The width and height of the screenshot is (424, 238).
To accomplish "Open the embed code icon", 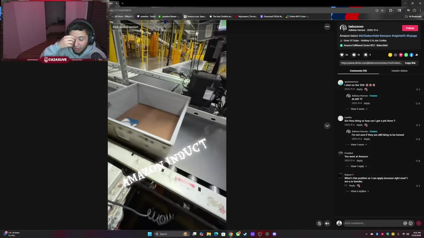I will [x=395, y=55].
